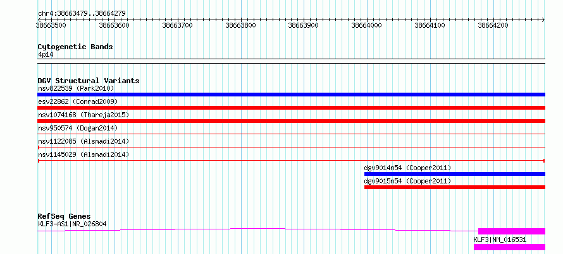Image resolution: width=563 pixels, height=254 pixels.
Task: Click the 38664200 ruler position label
Action: [x=493, y=25]
